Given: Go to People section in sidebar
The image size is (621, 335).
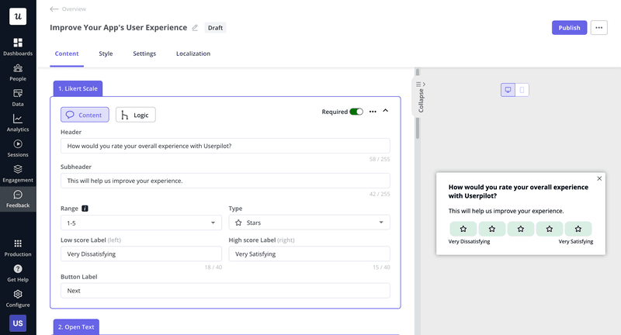Looking at the screenshot, I should [18, 72].
